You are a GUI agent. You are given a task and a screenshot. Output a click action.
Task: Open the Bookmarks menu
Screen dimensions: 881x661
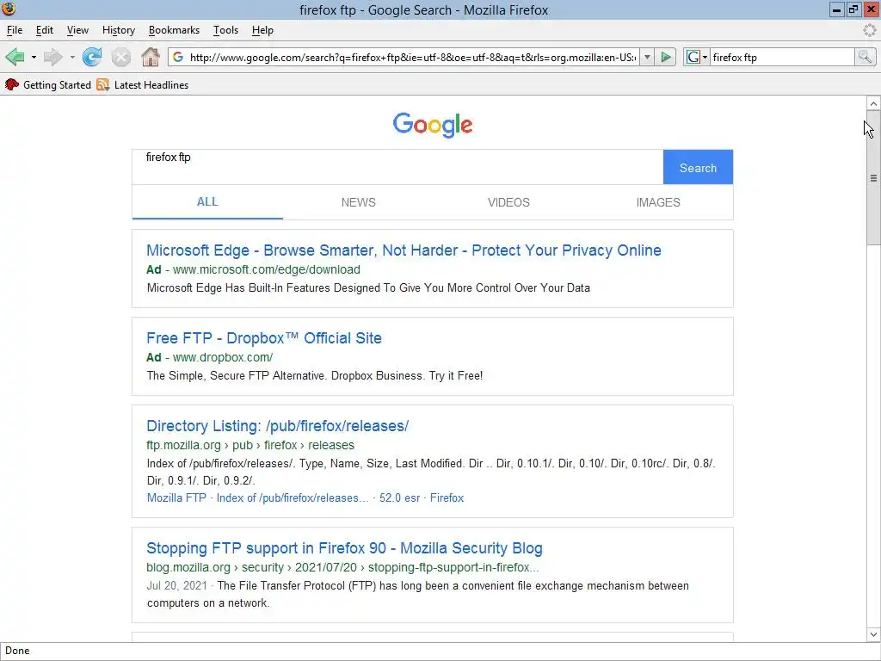pyautogui.click(x=174, y=30)
